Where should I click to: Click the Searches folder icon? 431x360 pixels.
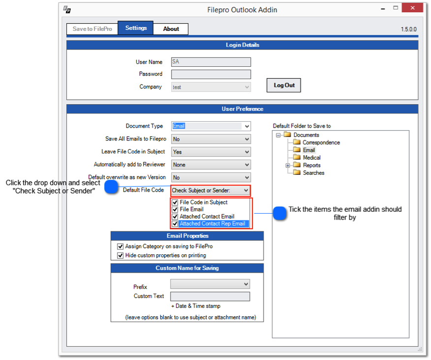(x=297, y=172)
